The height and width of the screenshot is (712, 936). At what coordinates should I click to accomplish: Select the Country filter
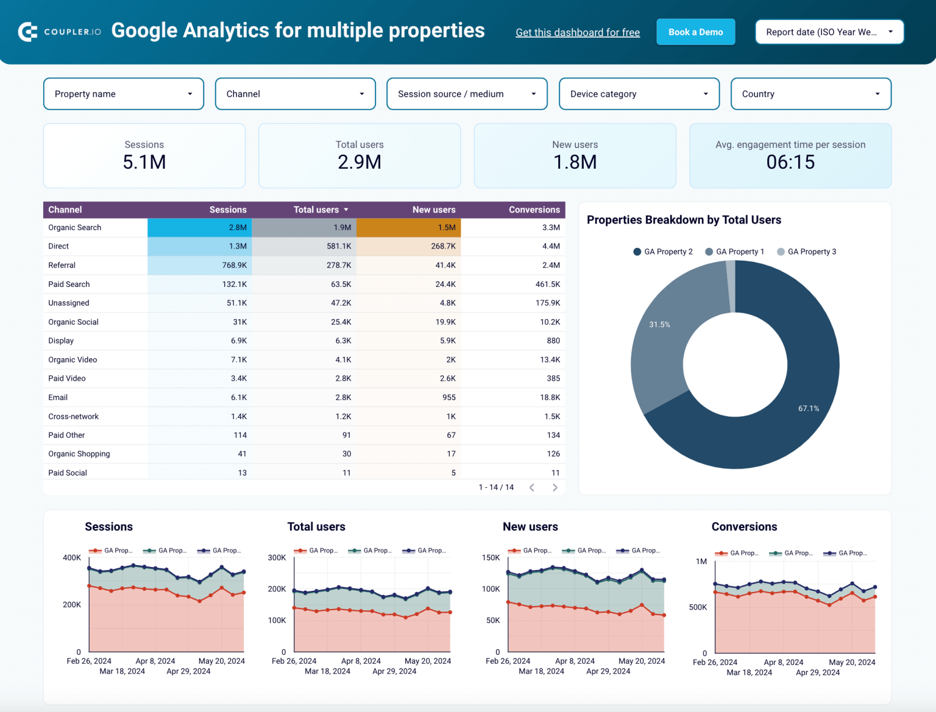[x=810, y=94]
